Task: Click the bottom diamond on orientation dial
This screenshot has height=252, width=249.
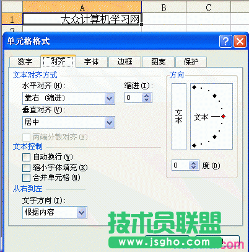Action: tap(194, 146)
